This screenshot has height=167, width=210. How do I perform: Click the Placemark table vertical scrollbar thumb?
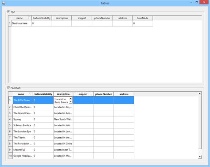point(200,122)
